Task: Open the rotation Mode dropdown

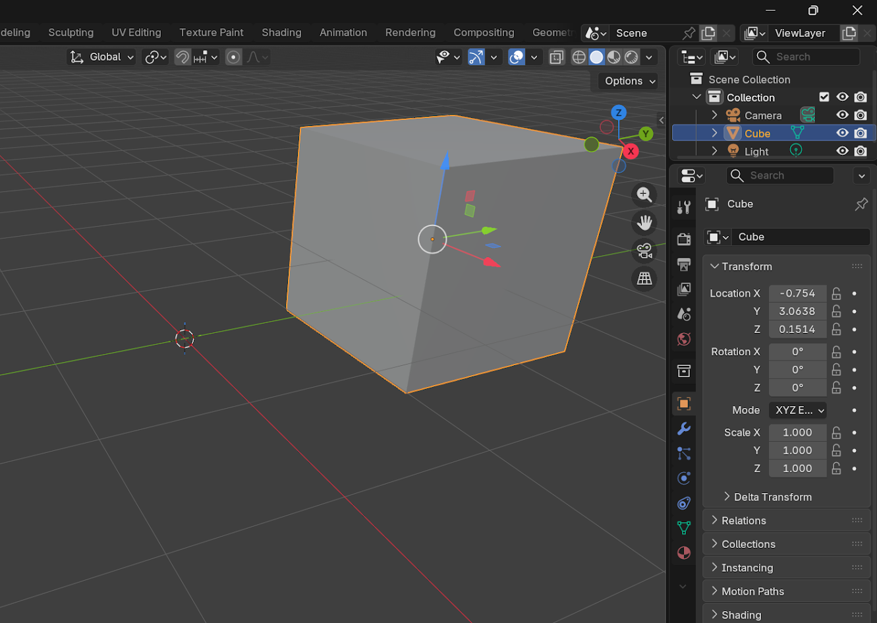Action: click(798, 410)
